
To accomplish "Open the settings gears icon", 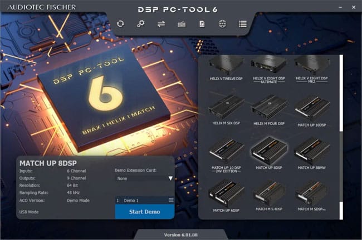I will click(x=141, y=24).
